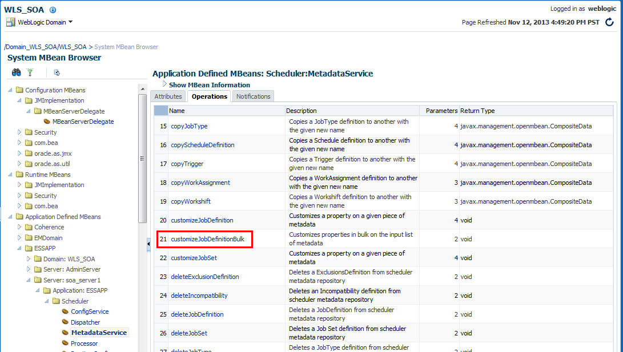
Task: Open the deleteJobDefinition operation
Action: [197, 314]
